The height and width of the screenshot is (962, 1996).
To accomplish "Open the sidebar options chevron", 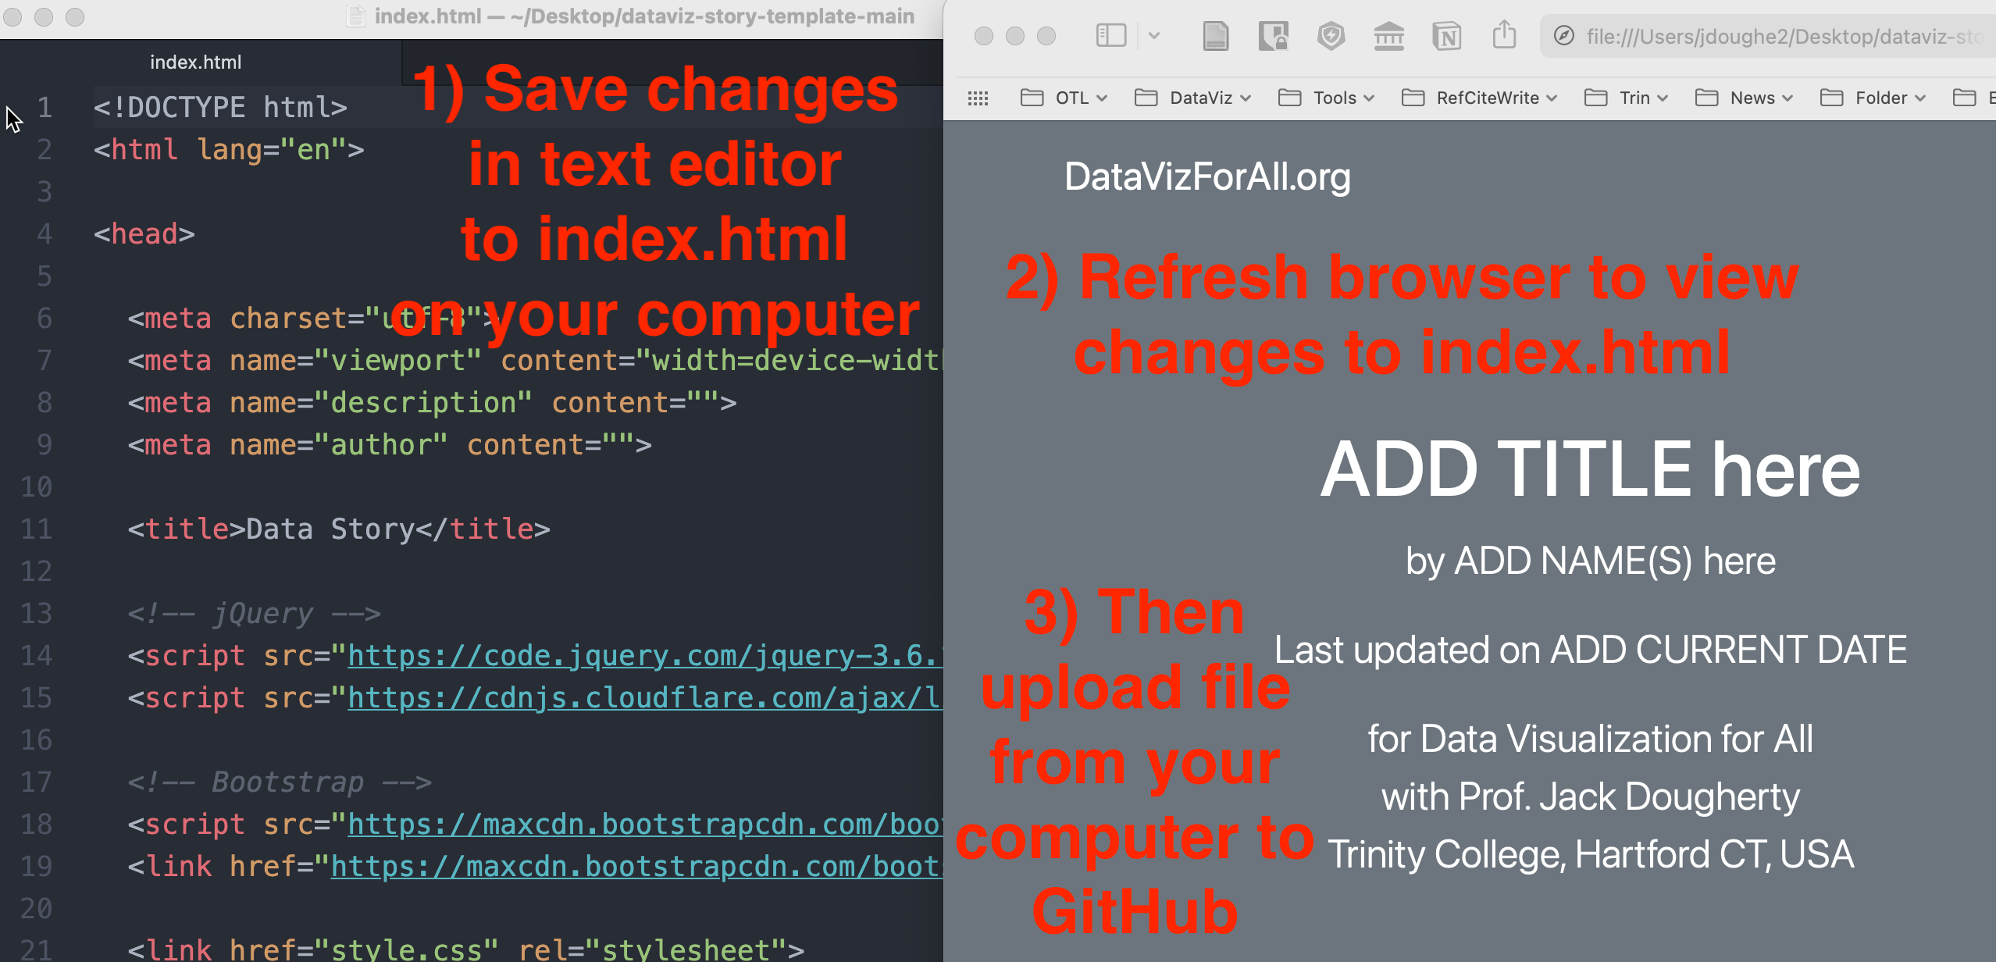I will click(x=1154, y=36).
